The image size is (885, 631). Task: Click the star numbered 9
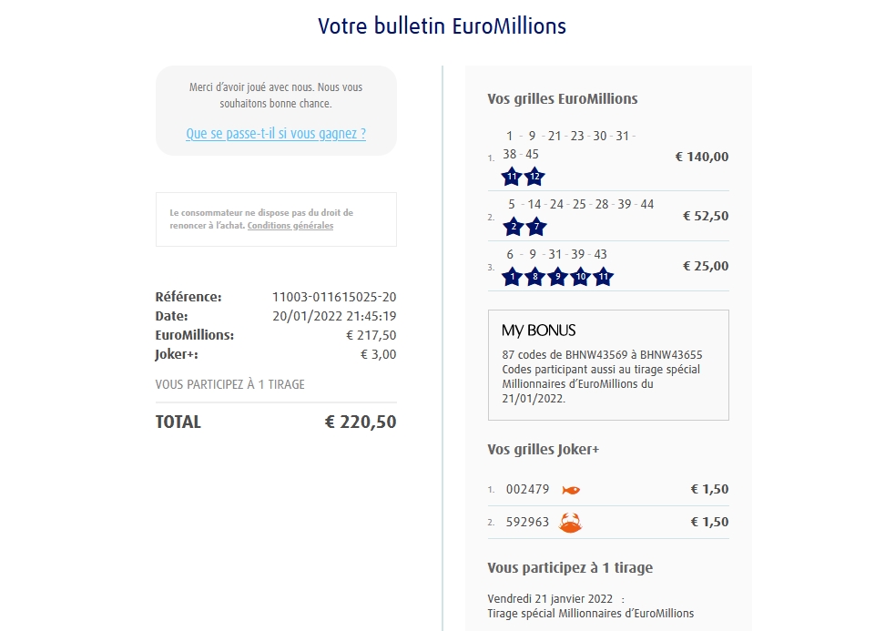coord(557,277)
